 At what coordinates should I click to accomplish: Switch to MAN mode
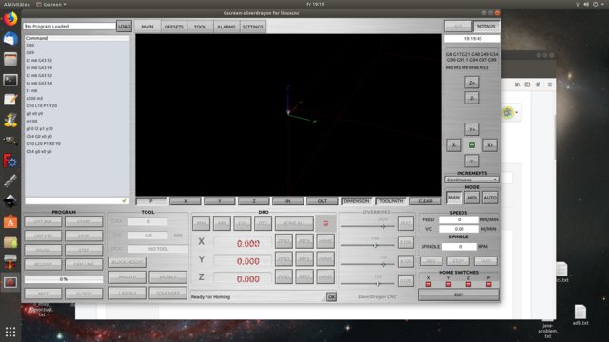click(453, 198)
